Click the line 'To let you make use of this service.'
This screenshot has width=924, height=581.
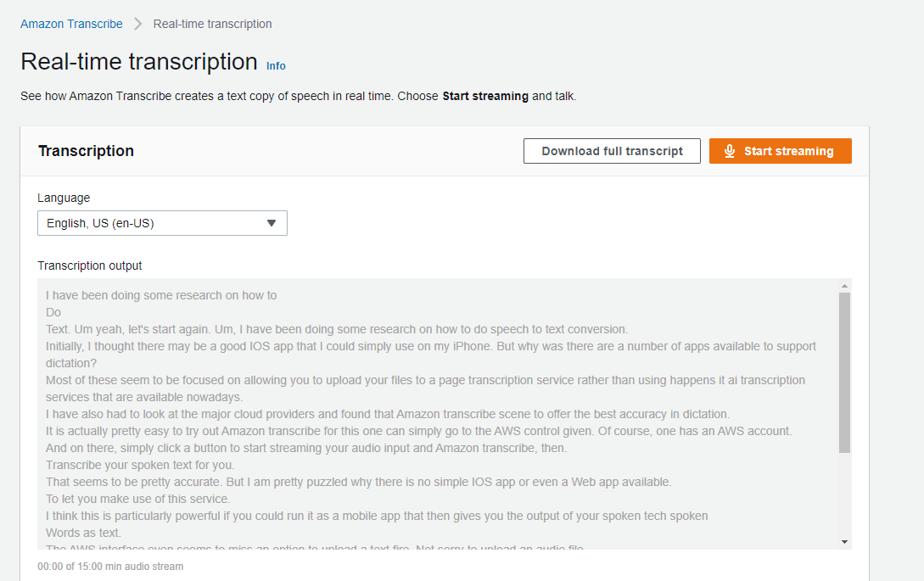(x=138, y=499)
